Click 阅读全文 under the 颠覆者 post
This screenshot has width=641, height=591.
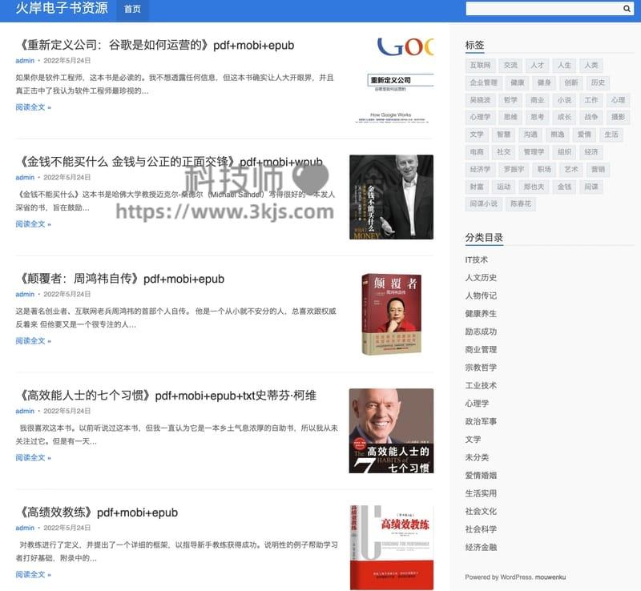(33, 341)
